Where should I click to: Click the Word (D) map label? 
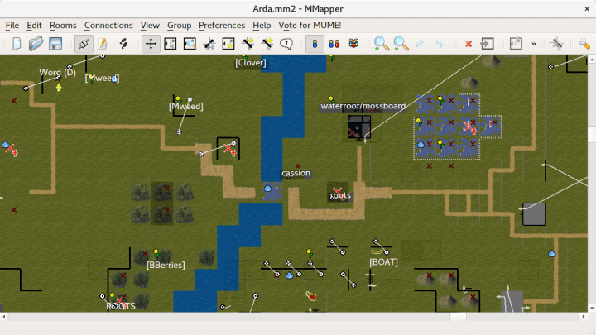click(x=57, y=72)
